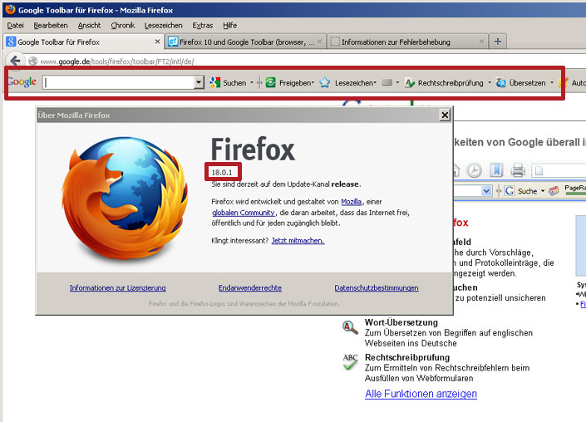The image size is (586, 422).
Task: Open blue dropdown arrow in page toolbar image
Action: (486, 191)
